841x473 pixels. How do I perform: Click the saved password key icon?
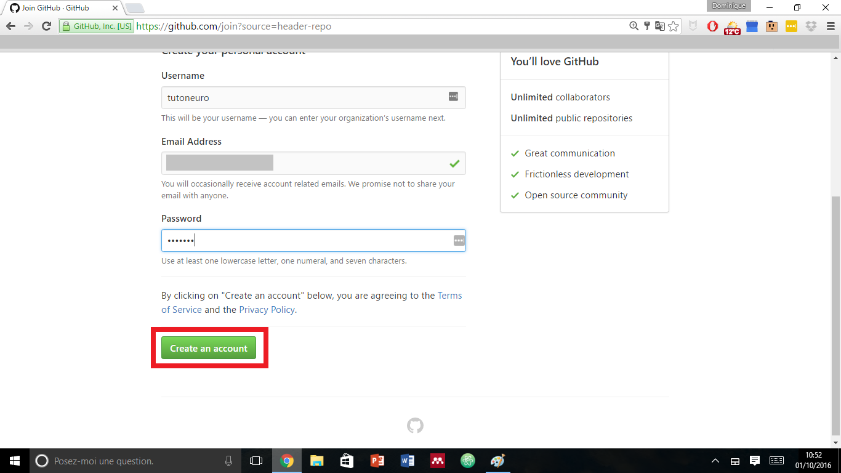[x=647, y=26]
